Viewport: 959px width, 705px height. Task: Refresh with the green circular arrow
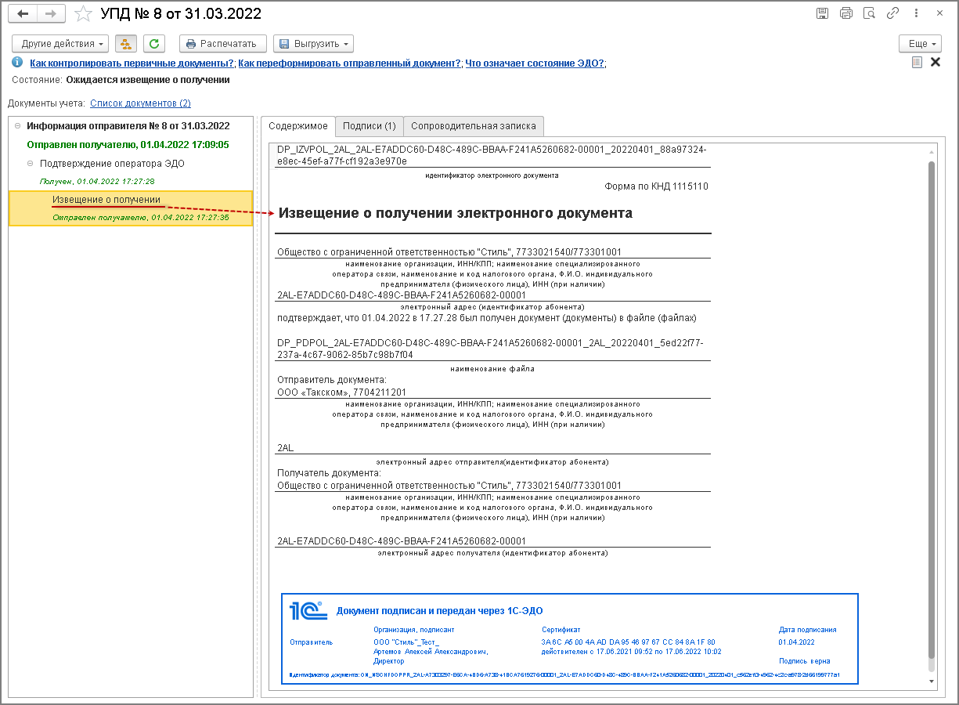pos(153,44)
